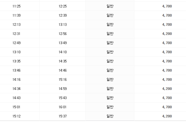Image resolution: width=186 pixels, height=122 pixels.
Task: Choose the 일반 class in the 14:43 row
Action: pyautogui.click(x=110, y=98)
